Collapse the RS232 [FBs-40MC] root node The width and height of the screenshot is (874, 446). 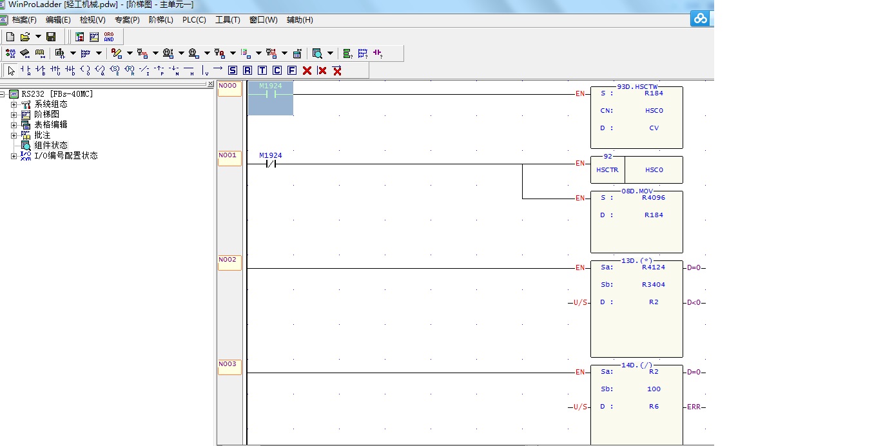coord(3,94)
